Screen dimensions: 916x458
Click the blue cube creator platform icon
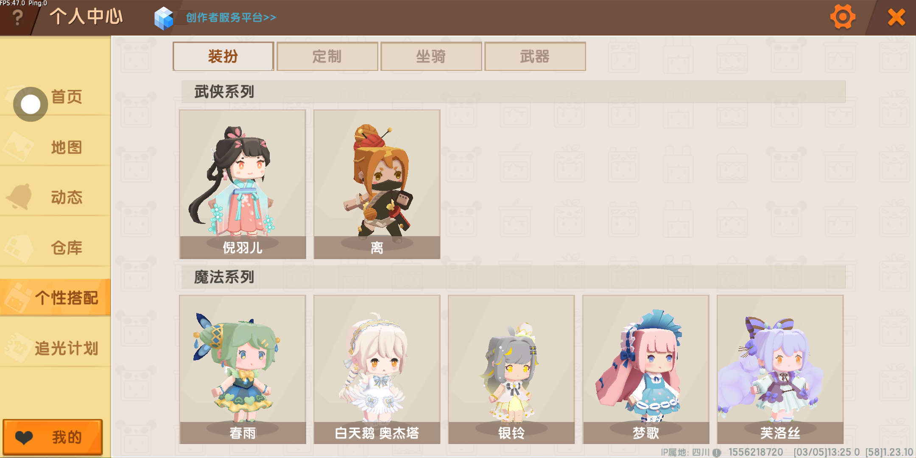point(164,18)
